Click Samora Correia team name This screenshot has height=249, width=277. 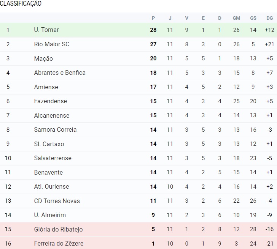(x=55, y=130)
